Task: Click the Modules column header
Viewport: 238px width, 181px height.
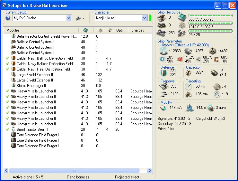Action: pyautogui.click(x=13, y=30)
